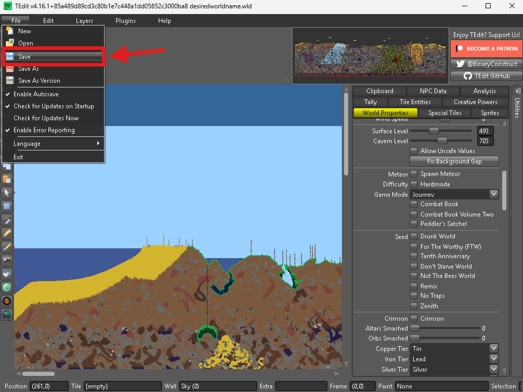Click the world minimap thumbnail
This screenshot has height=392, width=523.
click(x=370, y=55)
